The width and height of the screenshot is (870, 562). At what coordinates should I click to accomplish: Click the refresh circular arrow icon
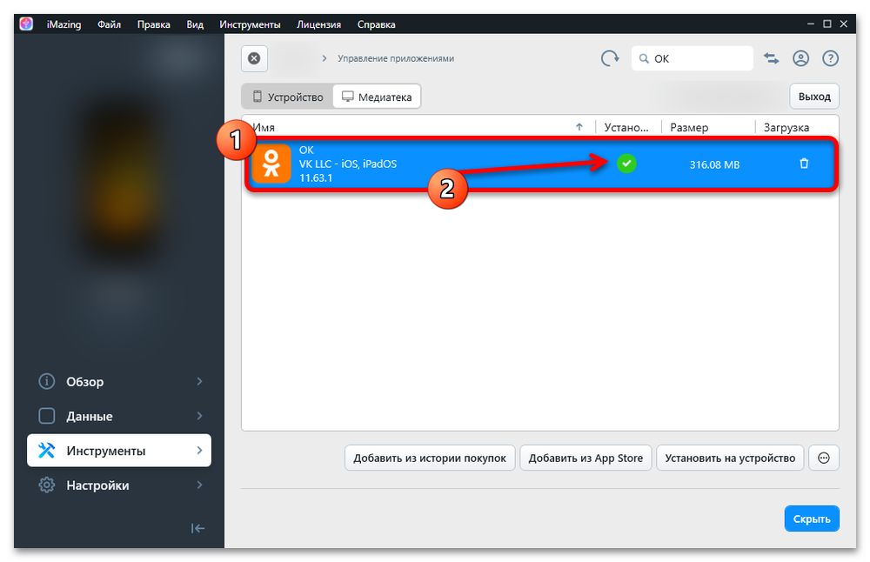tap(610, 58)
